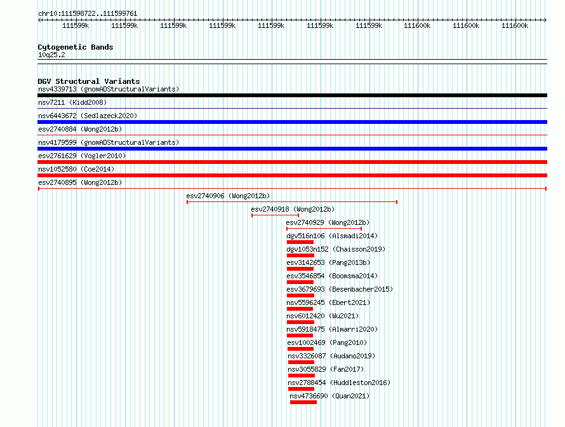This screenshot has width=565, height=427.
Task: Open esv2761629 (Vogler2010) variant label
Action: point(82,156)
